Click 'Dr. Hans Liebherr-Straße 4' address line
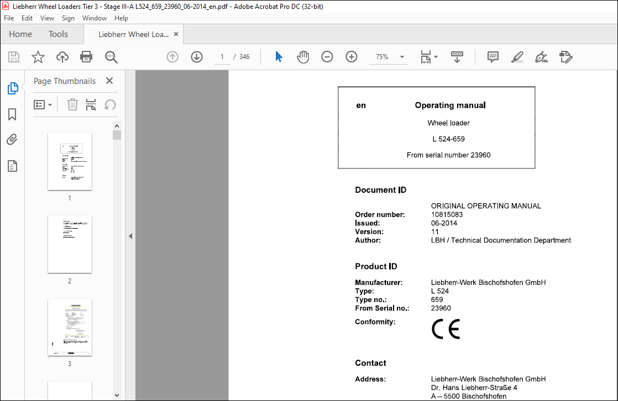Screen dimensions: 618x401 (x=474, y=388)
